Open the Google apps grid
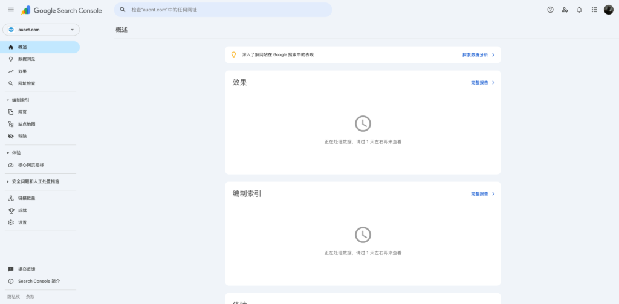The width and height of the screenshot is (619, 304). (x=594, y=10)
